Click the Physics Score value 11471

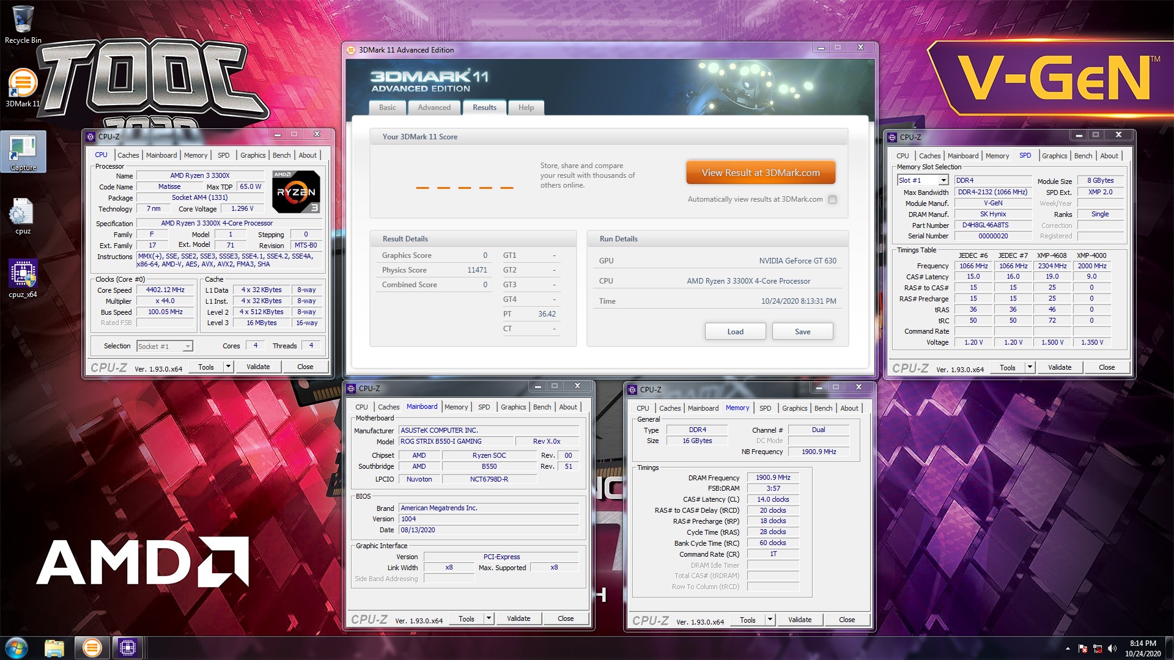pos(477,270)
